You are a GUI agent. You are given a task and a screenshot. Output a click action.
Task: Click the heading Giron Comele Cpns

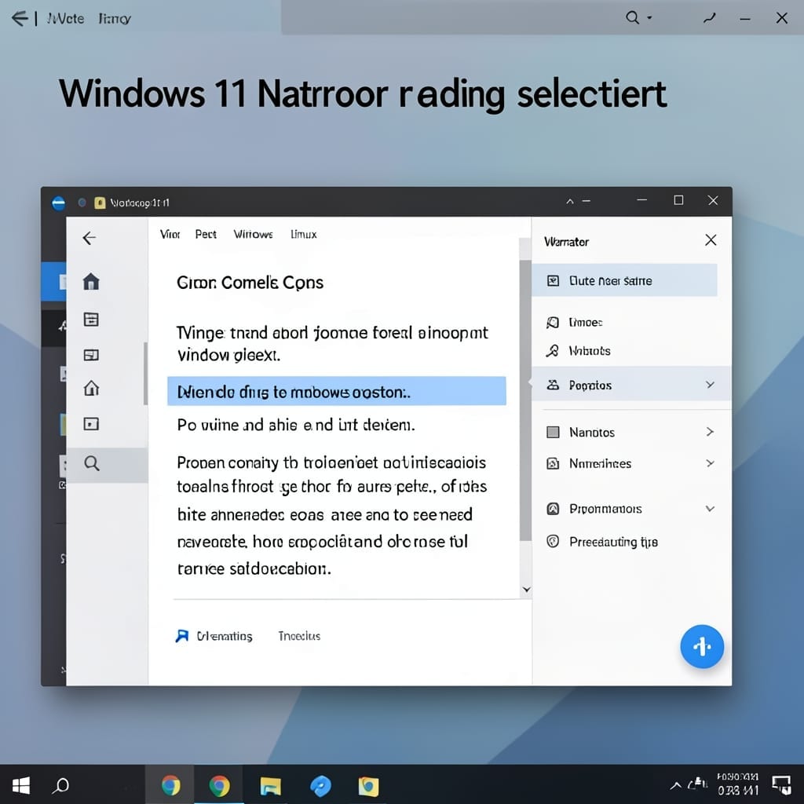click(250, 283)
